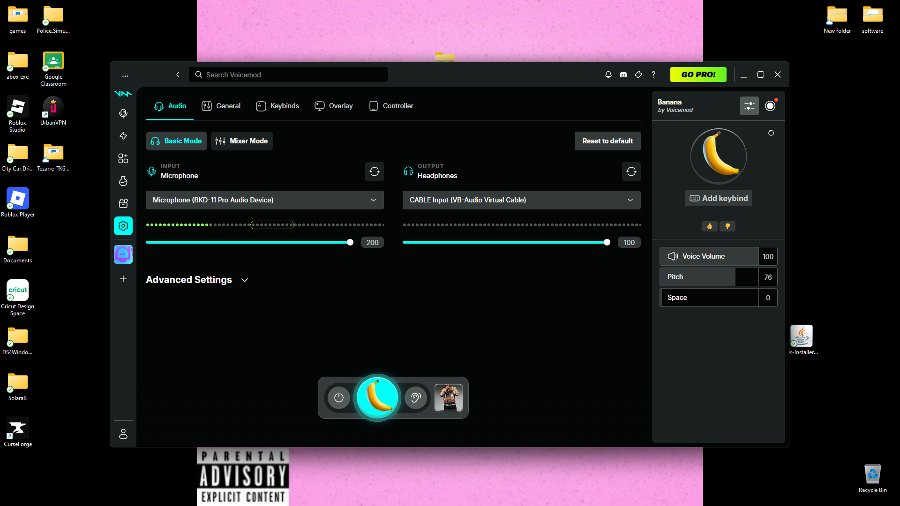Click the Discord icon in header
Image resolution: width=900 pixels, height=506 pixels.
[623, 74]
